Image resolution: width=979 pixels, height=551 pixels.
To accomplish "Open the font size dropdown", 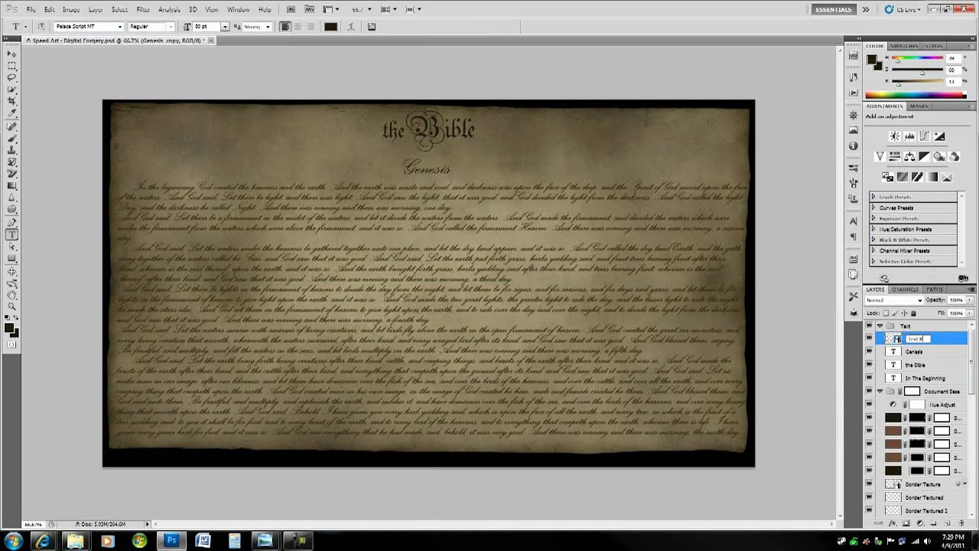I will (x=225, y=27).
